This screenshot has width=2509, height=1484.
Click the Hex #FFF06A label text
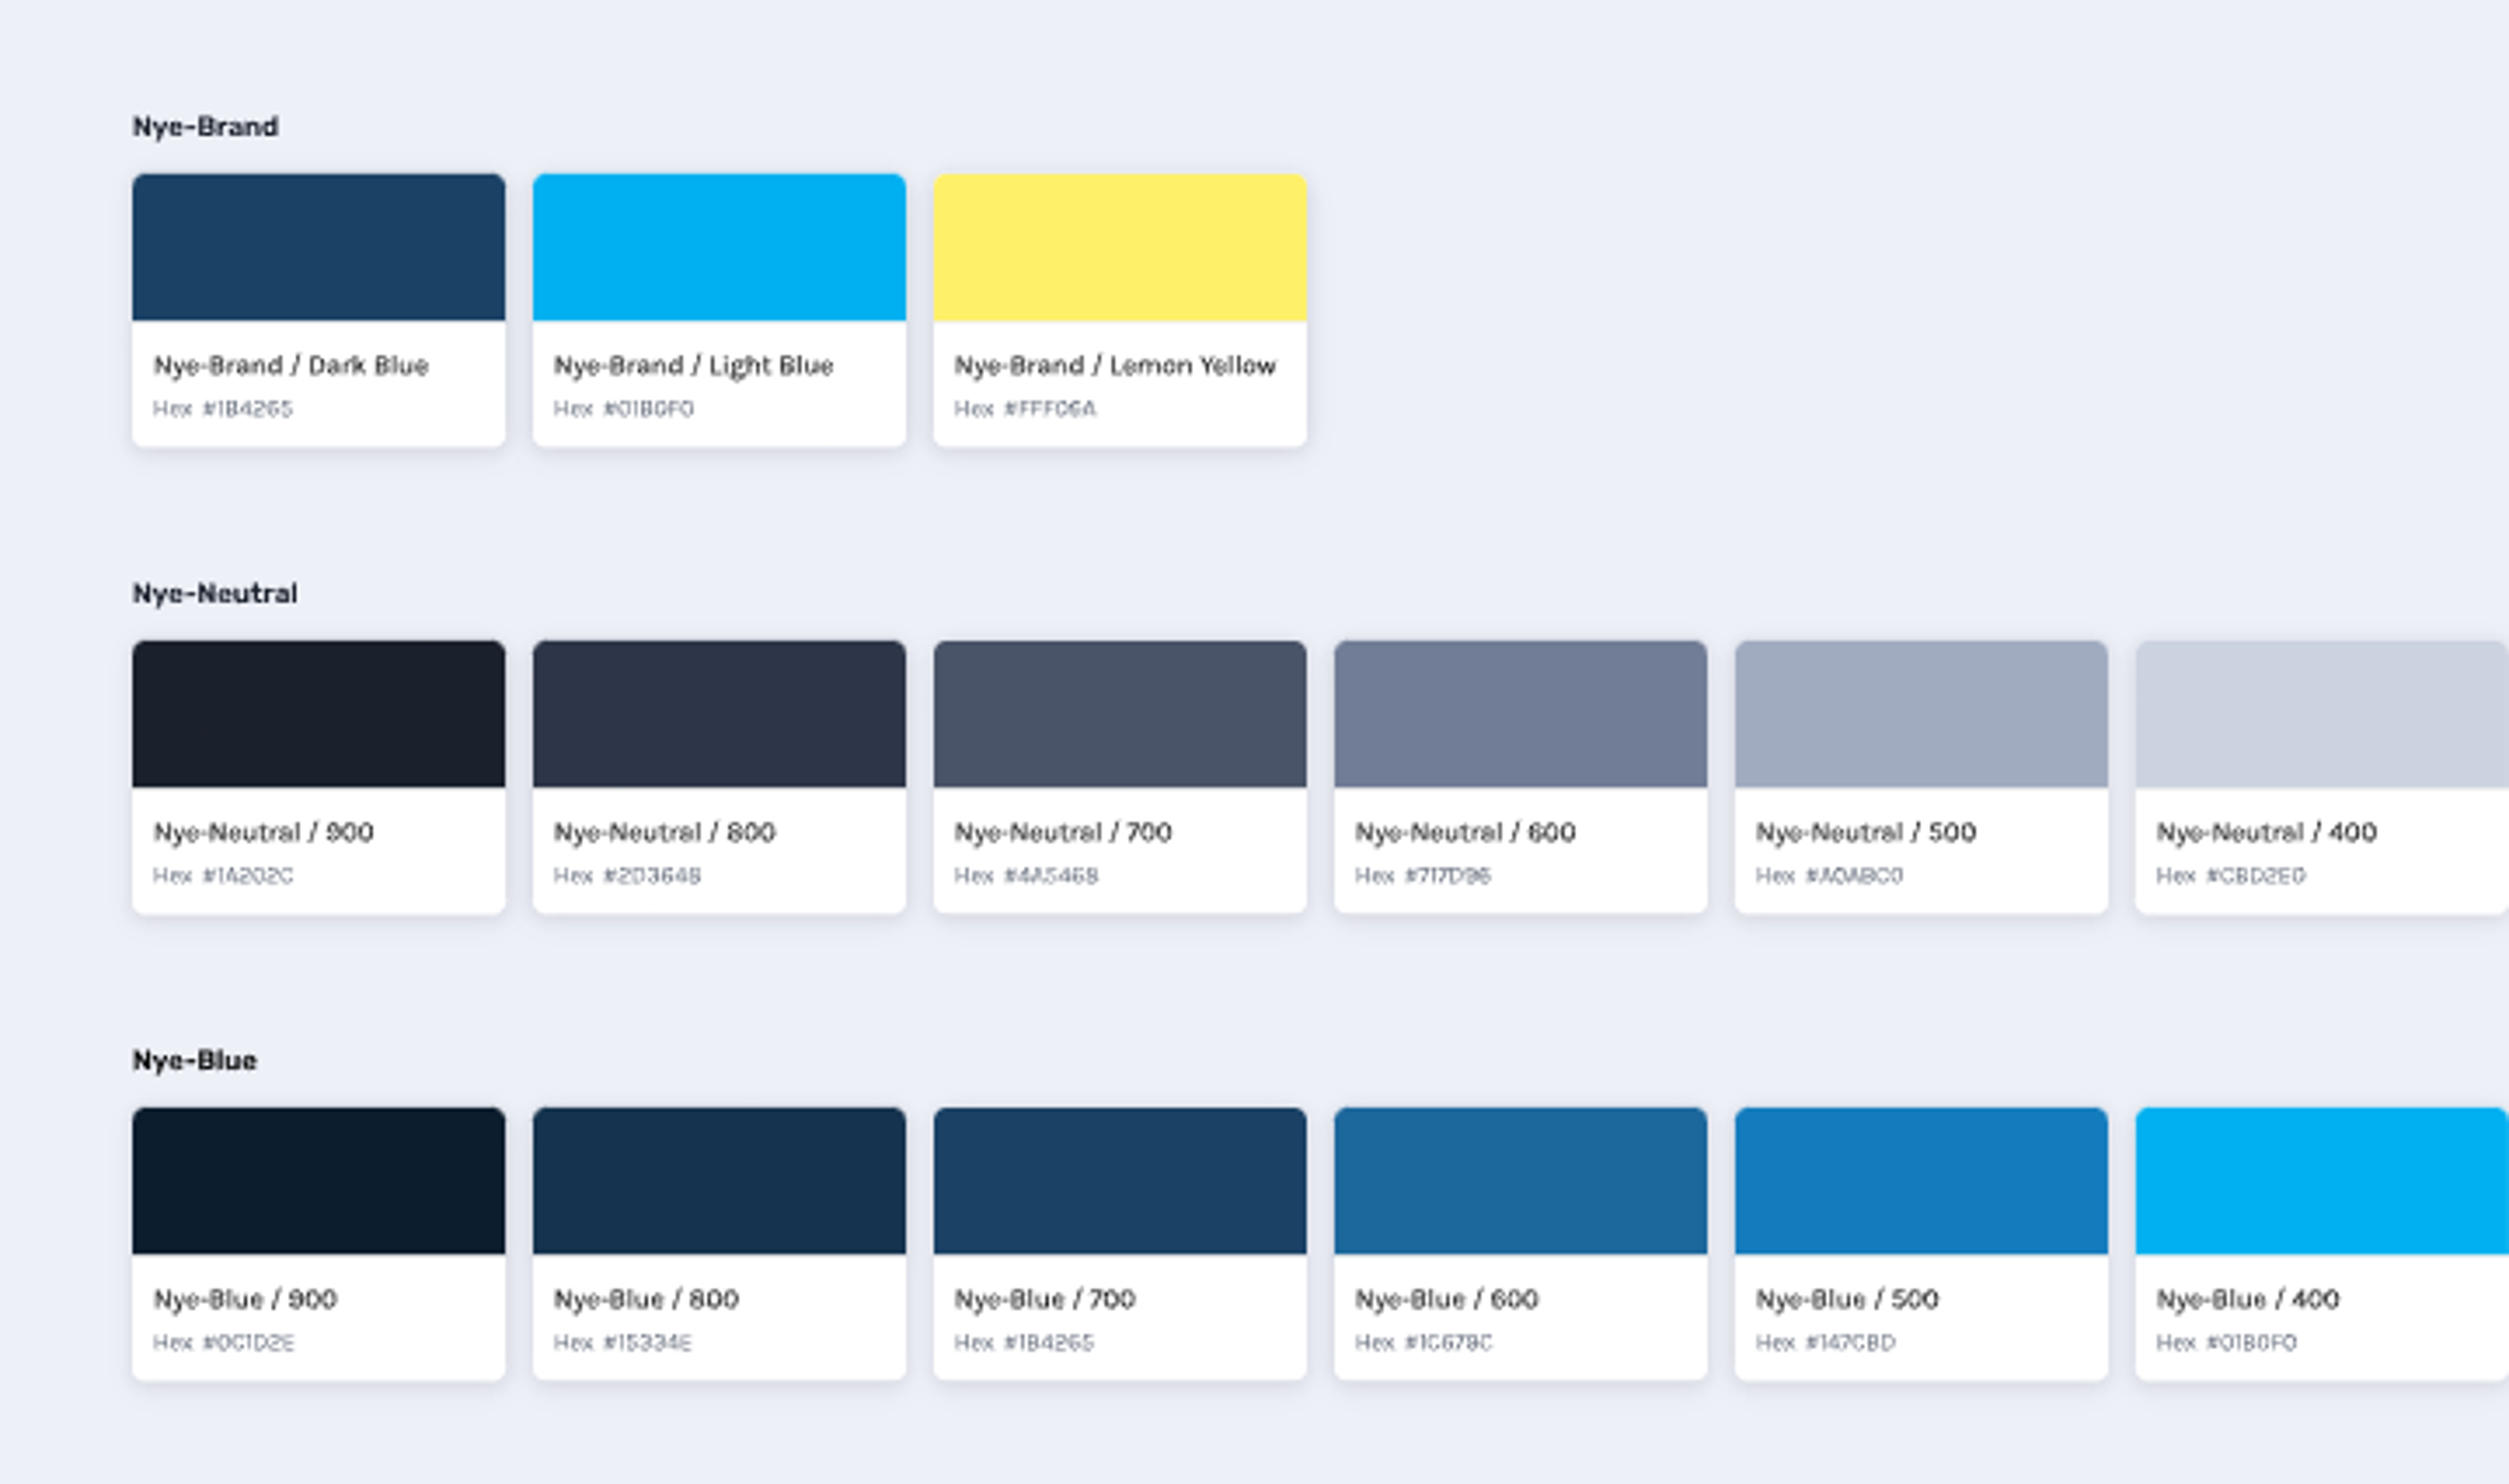[x=1024, y=409]
